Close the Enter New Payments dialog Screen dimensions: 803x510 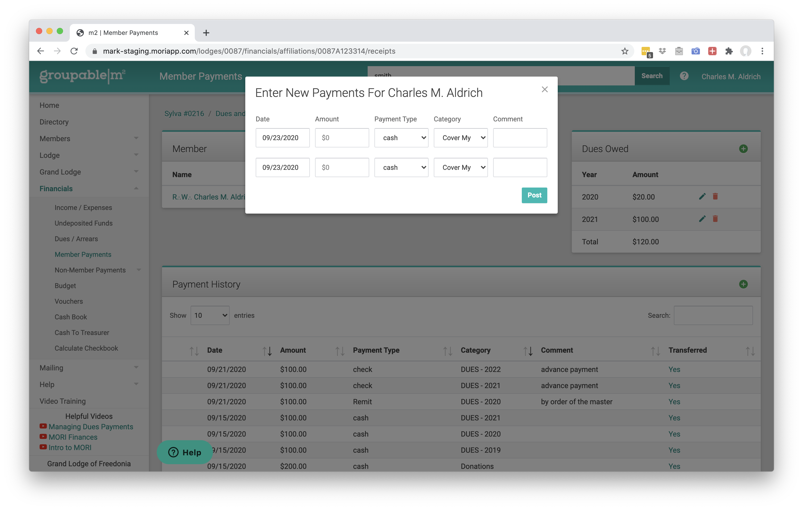pyautogui.click(x=544, y=89)
